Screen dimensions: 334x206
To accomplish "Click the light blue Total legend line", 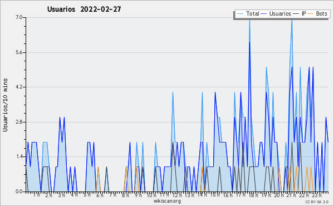I will pyautogui.click(x=240, y=14).
